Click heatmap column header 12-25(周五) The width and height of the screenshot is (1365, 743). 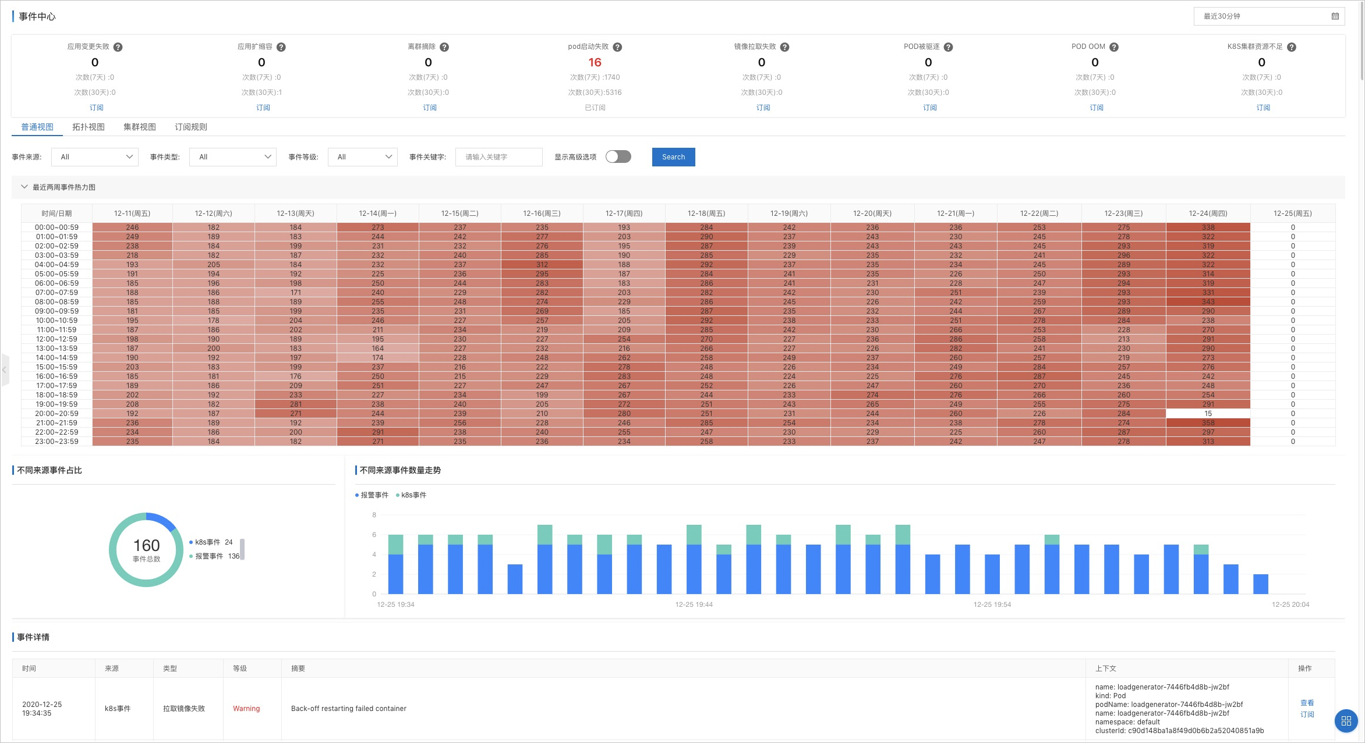click(1292, 214)
